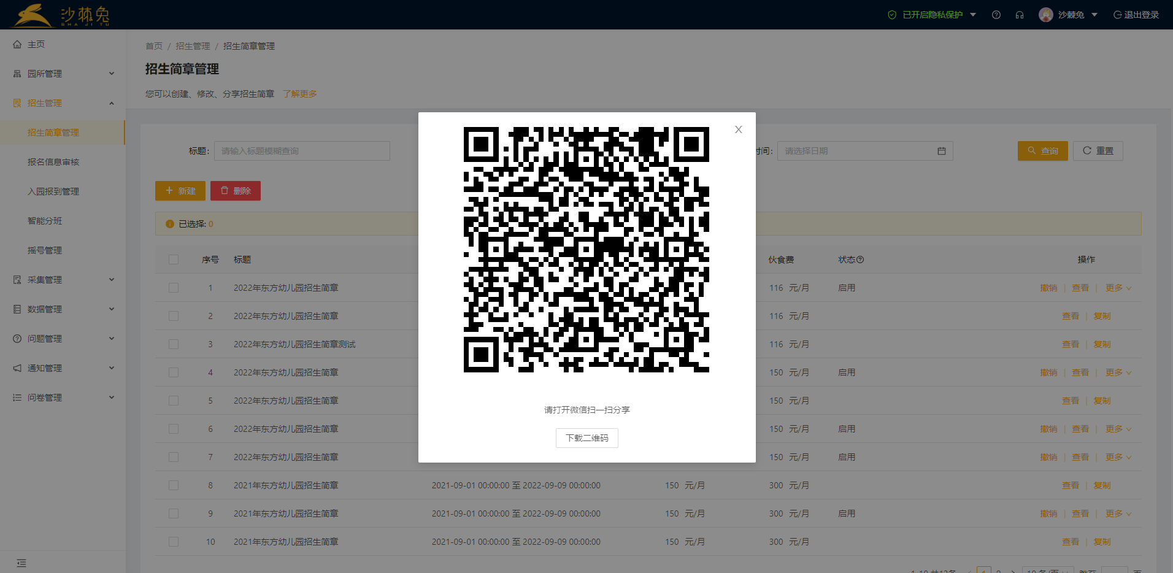Go to 主页 in sidebar
Screen dimensions: 1173x573
point(62,44)
